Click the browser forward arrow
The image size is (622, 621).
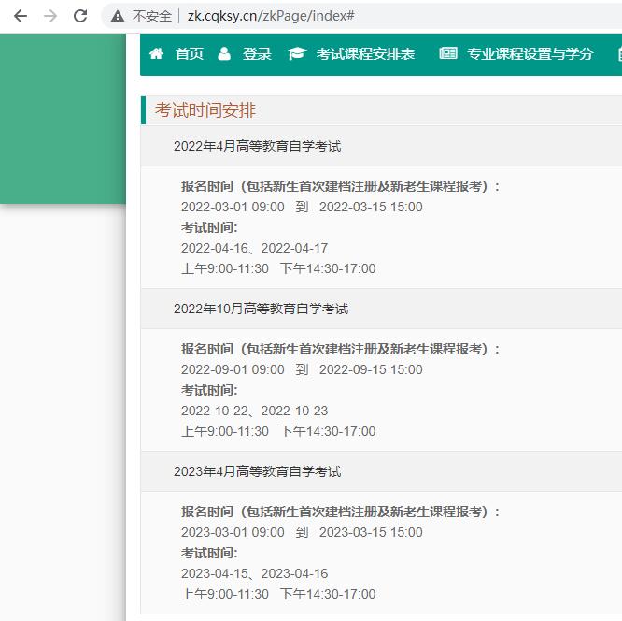(x=50, y=16)
